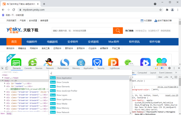Open the Computed styles tab
The height and width of the screenshot is (115, 181).
click(142, 73)
